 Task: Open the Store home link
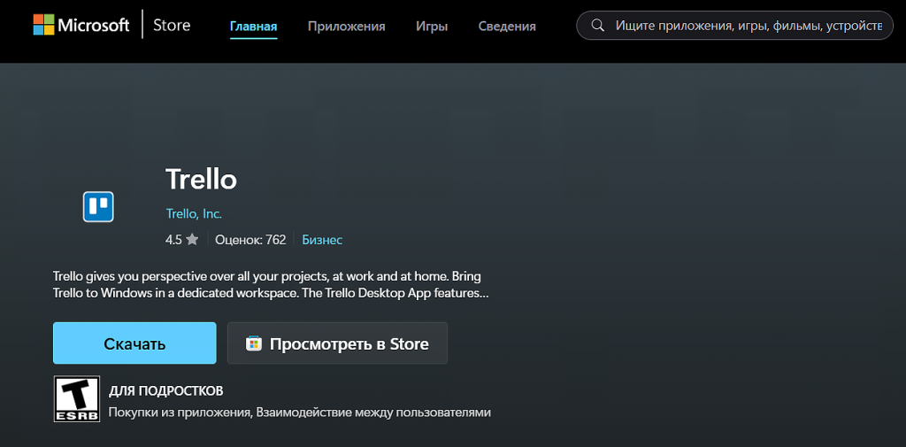pyautogui.click(x=172, y=26)
